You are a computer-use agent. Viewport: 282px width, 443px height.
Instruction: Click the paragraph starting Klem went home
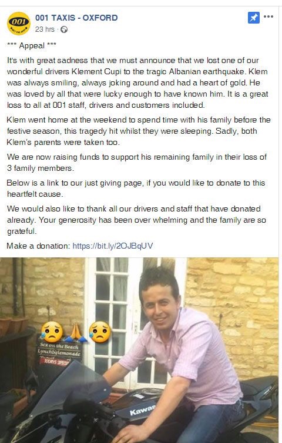139,131
